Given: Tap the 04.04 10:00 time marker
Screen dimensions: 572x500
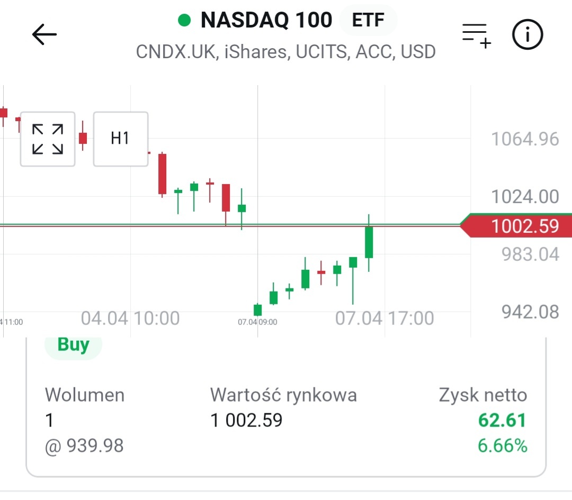Looking at the screenshot, I should pos(130,319).
